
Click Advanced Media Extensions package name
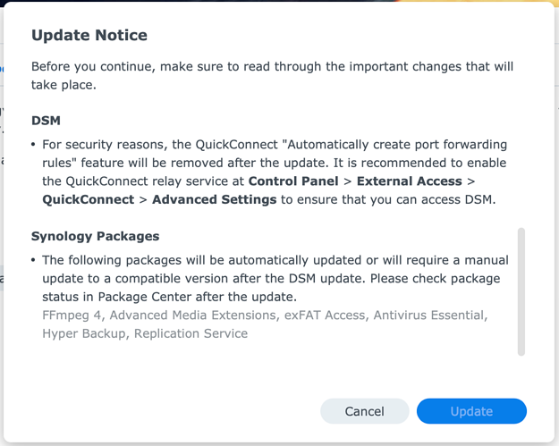[x=192, y=316]
